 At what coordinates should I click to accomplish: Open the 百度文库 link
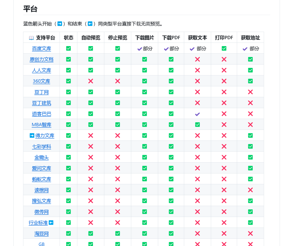click(x=41, y=49)
